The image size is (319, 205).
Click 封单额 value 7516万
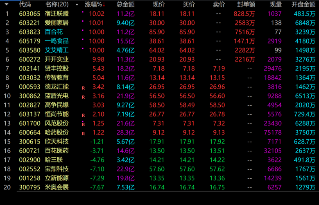(245, 32)
